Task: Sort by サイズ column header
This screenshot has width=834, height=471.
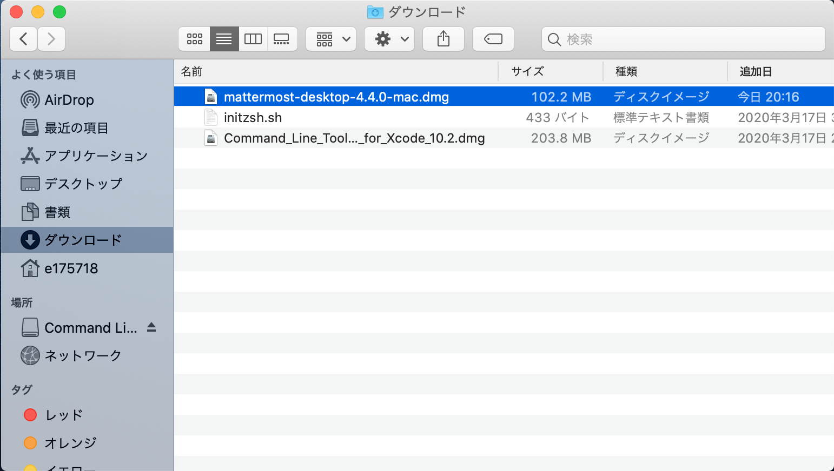Action: coord(551,71)
